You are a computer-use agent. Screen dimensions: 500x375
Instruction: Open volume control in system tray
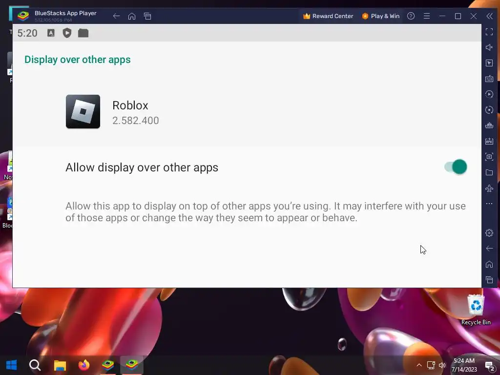(442, 365)
